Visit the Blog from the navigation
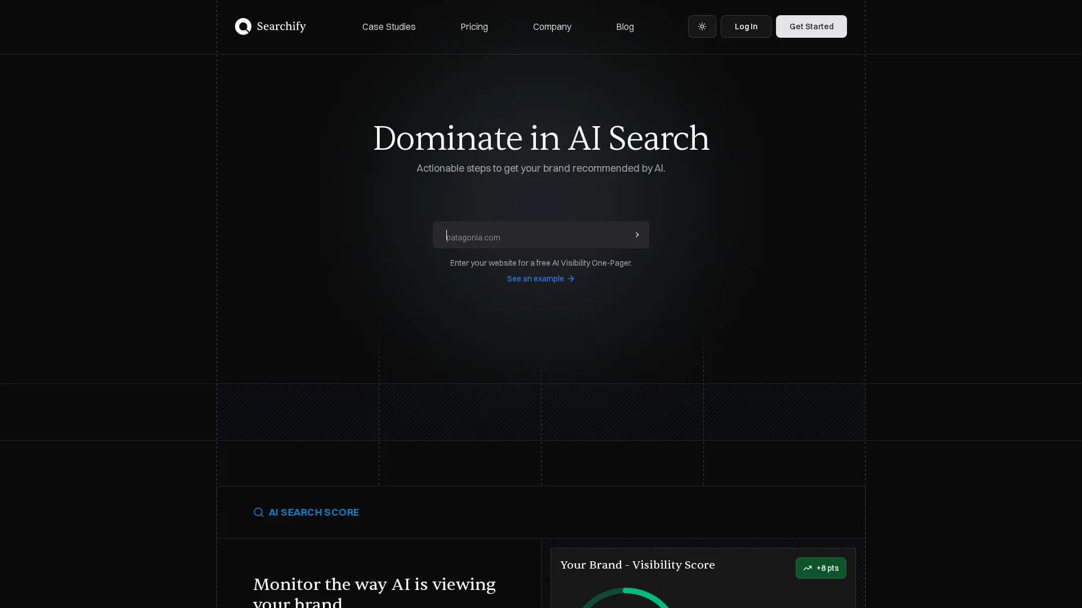Screen dimensions: 1082x608 [x=624, y=26]
